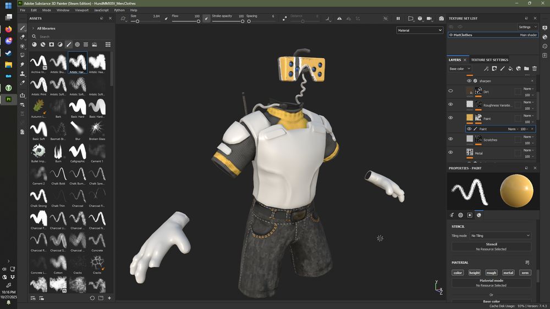Viewport: 550px width, 309px height.
Task: Select the Clone stamp tool
Action: point(22,74)
